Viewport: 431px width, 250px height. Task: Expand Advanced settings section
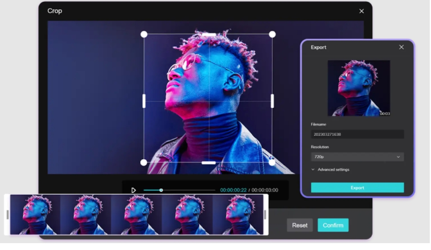[330, 170]
